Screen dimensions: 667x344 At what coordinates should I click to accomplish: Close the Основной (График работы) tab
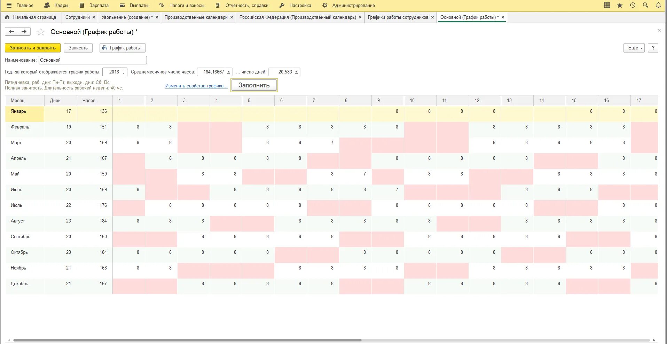pos(503,17)
